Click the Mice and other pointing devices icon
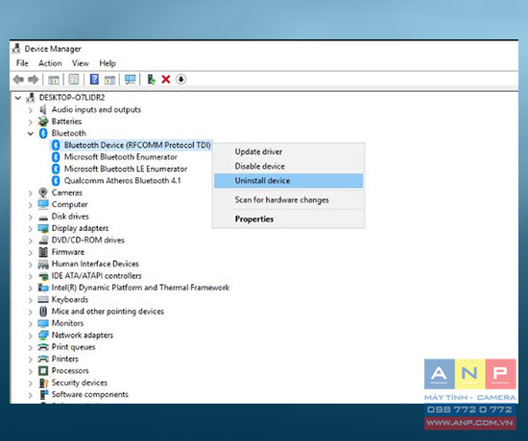Screen dimensions: 528x441 tap(43, 312)
